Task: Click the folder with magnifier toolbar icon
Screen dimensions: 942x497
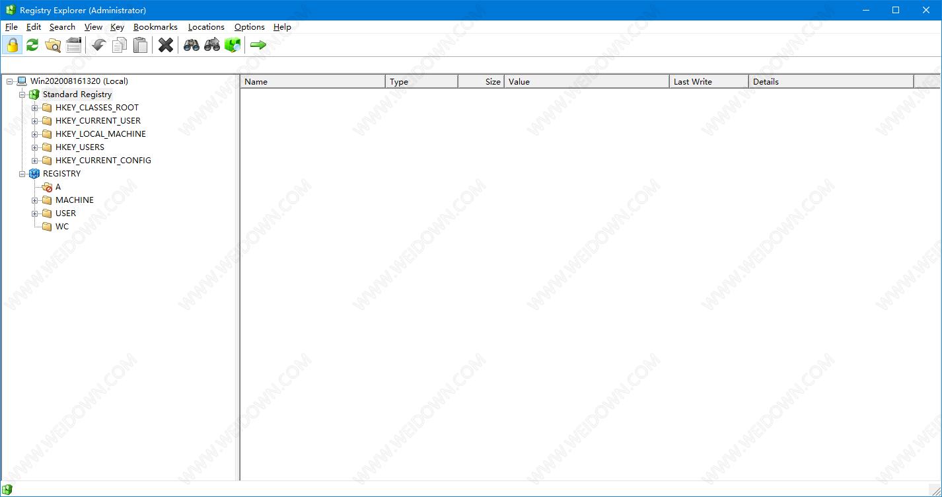Action: point(53,45)
